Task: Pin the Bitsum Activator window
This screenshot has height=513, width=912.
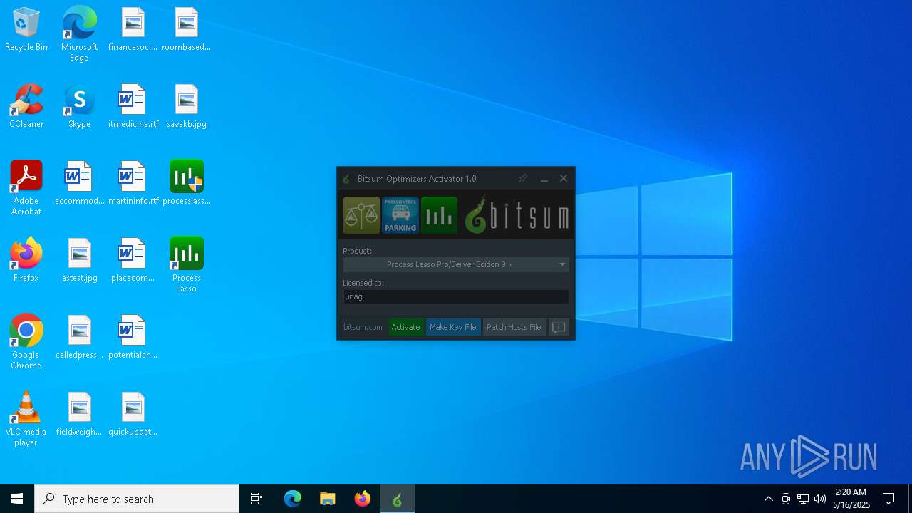Action: 523,178
